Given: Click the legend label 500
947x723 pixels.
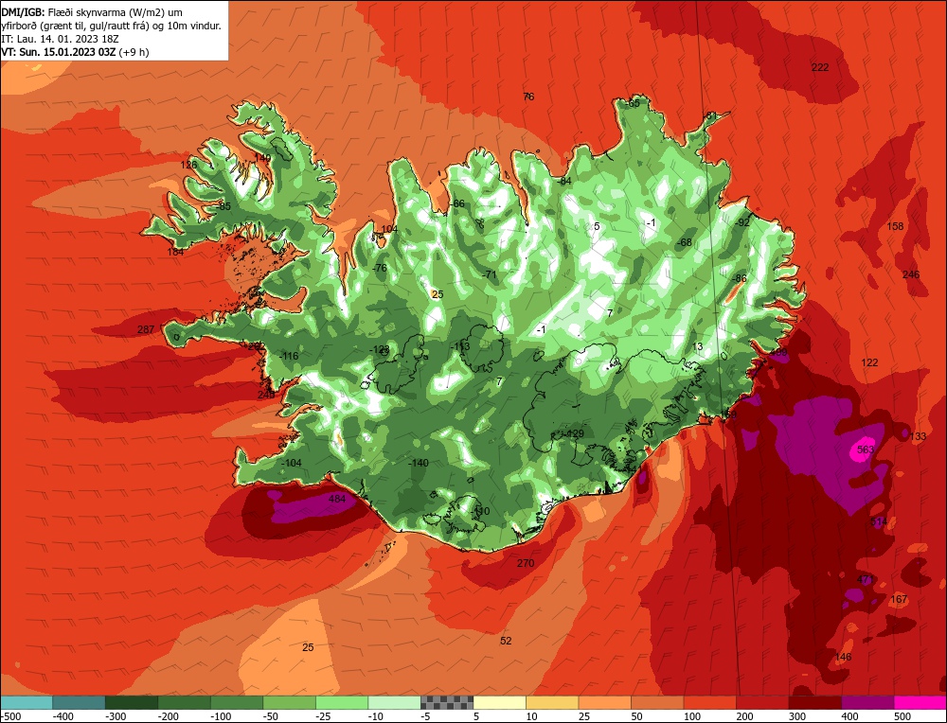Looking at the screenshot, I should point(902,717).
